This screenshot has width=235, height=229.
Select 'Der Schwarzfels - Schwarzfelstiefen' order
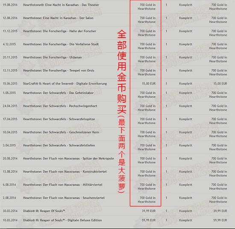59,146
